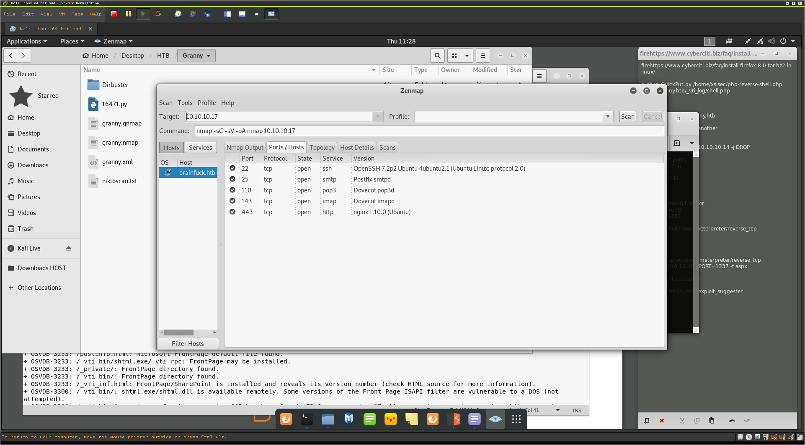The width and height of the screenshot is (805, 445).
Task: Click the screen recording camera icon in top bar
Action: coord(729,41)
